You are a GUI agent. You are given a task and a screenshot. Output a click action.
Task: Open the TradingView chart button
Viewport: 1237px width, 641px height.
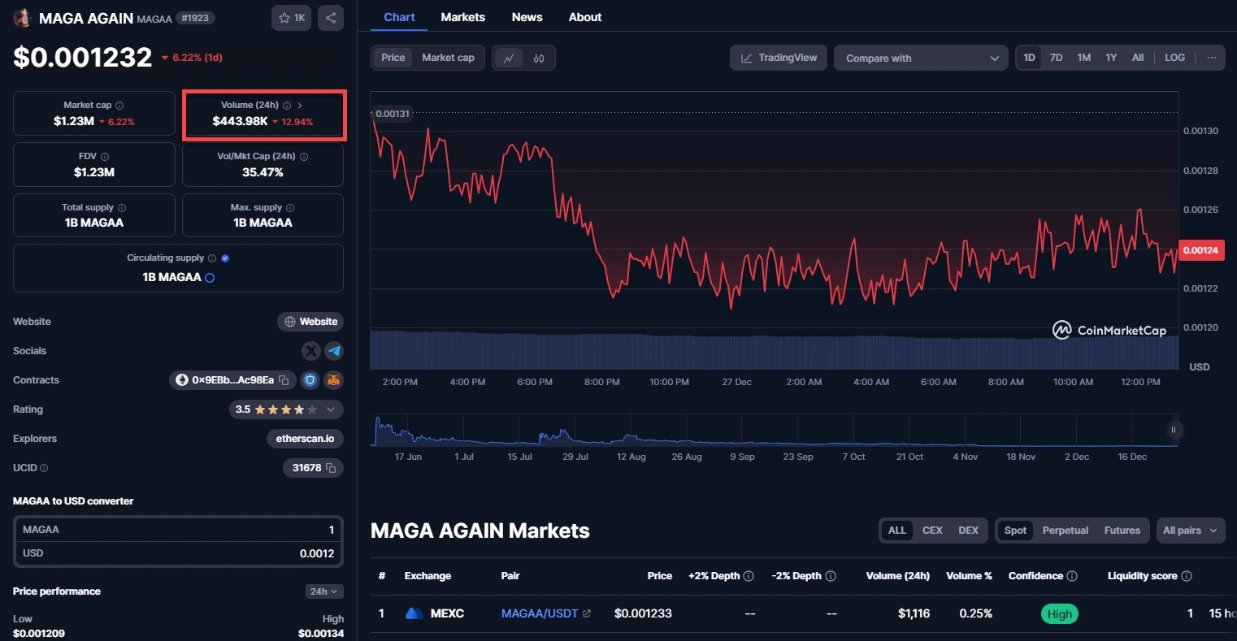coord(779,58)
